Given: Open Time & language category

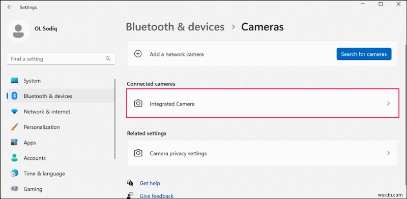Looking at the screenshot, I should pos(61,173).
